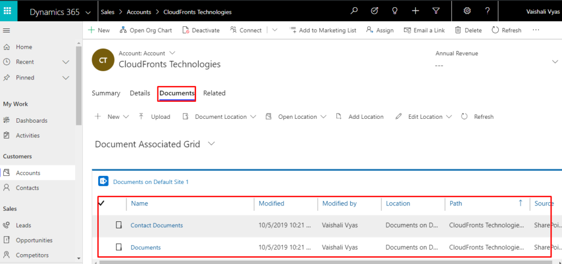Click the SharePoint site icon
The height and width of the screenshot is (264, 562).
[x=103, y=181]
